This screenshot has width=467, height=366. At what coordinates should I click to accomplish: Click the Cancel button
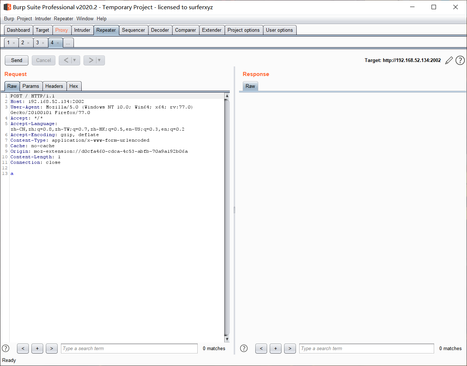[x=44, y=60]
